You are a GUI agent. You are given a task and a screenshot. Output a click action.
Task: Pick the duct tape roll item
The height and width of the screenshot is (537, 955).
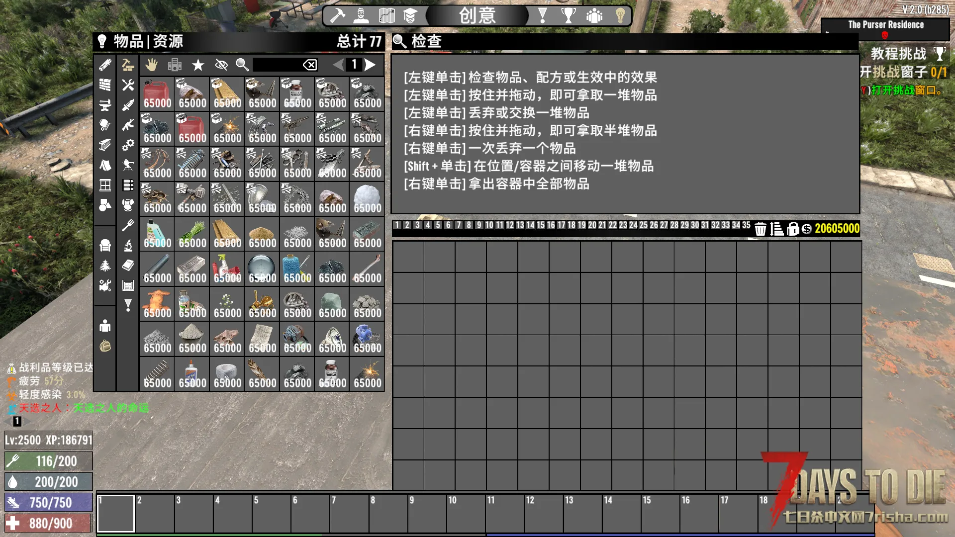click(x=227, y=374)
